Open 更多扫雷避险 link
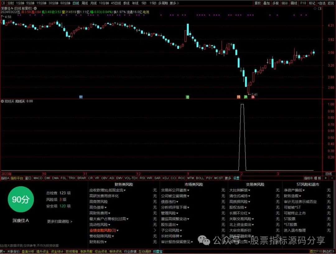336x254 pixels. (59, 221)
